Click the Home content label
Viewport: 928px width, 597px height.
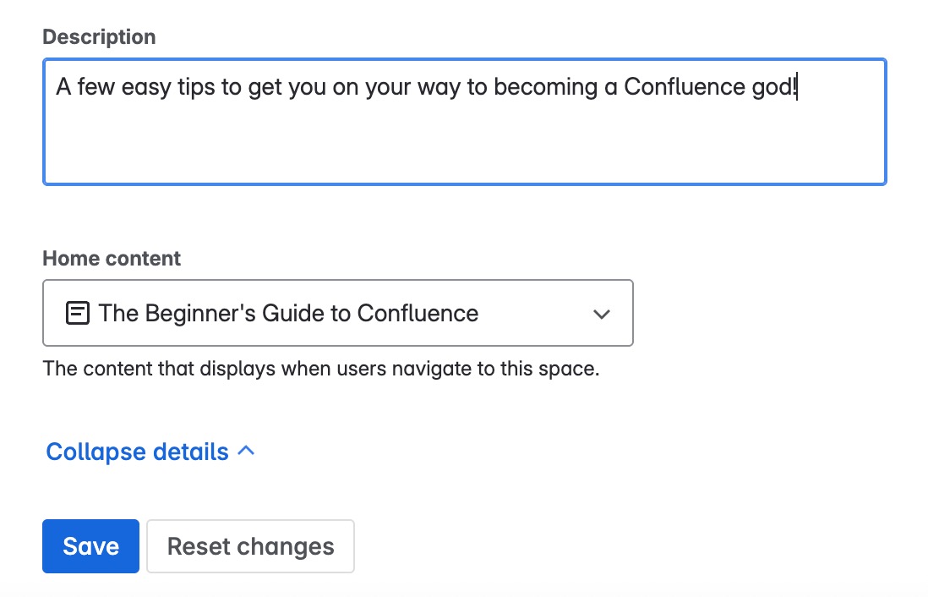coord(112,259)
